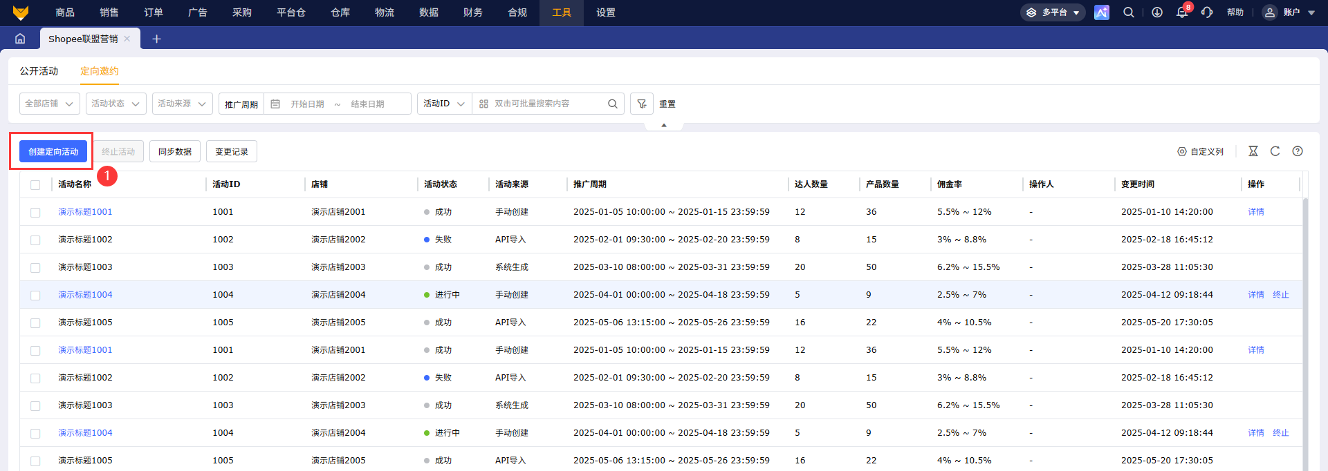Click 详情 in second 1004 row
Image resolution: width=1328 pixels, height=471 pixels.
point(1256,433)
